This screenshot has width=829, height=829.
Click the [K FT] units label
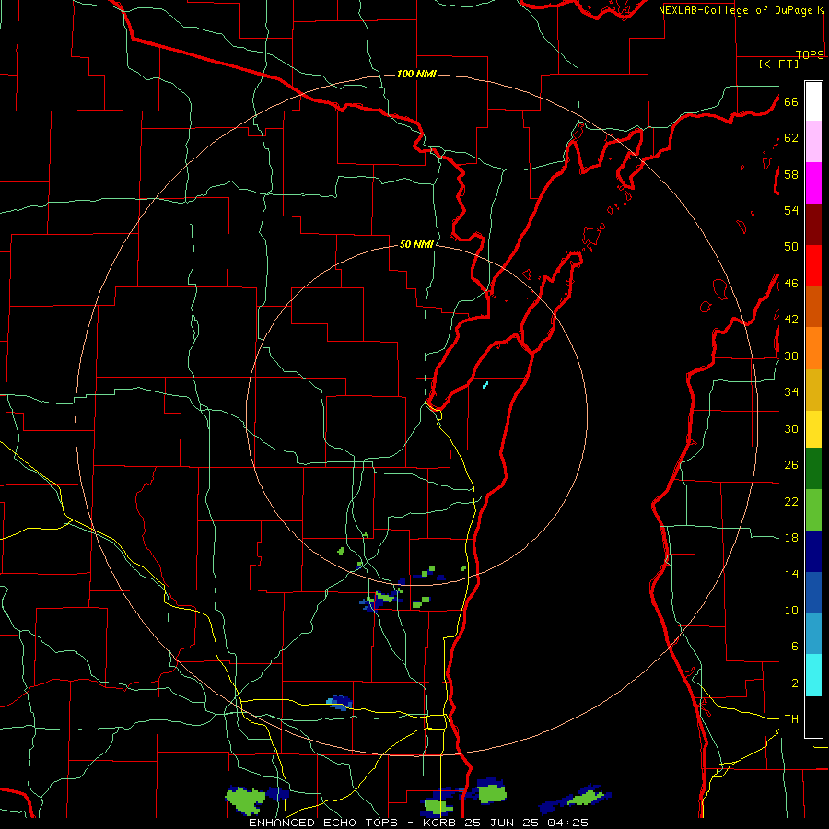pyautogui.click(x=778, y=64)
